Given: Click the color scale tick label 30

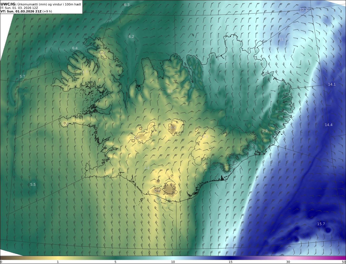Looking at the screenshot, I should click(288, 262).
